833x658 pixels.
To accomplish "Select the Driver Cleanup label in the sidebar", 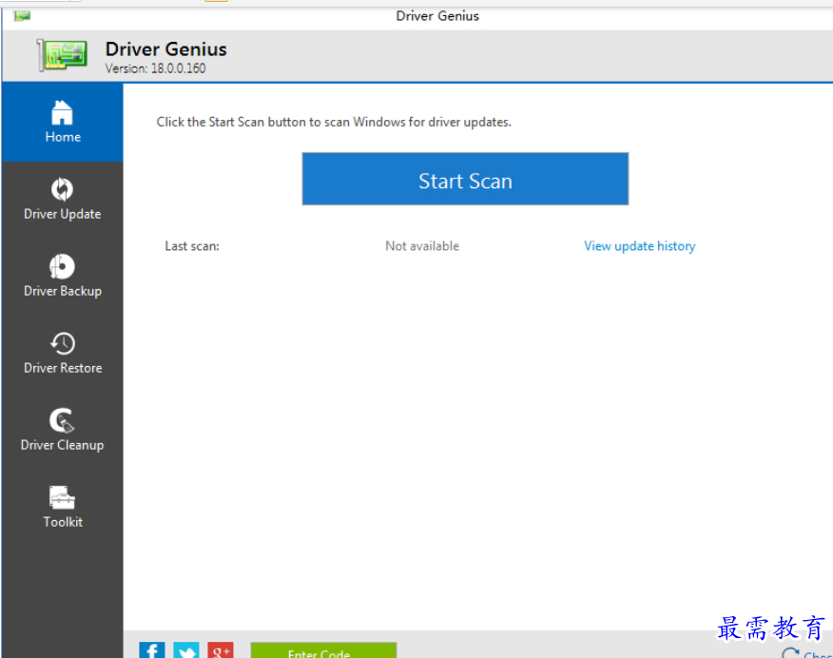I will click(x=62, y=445).
